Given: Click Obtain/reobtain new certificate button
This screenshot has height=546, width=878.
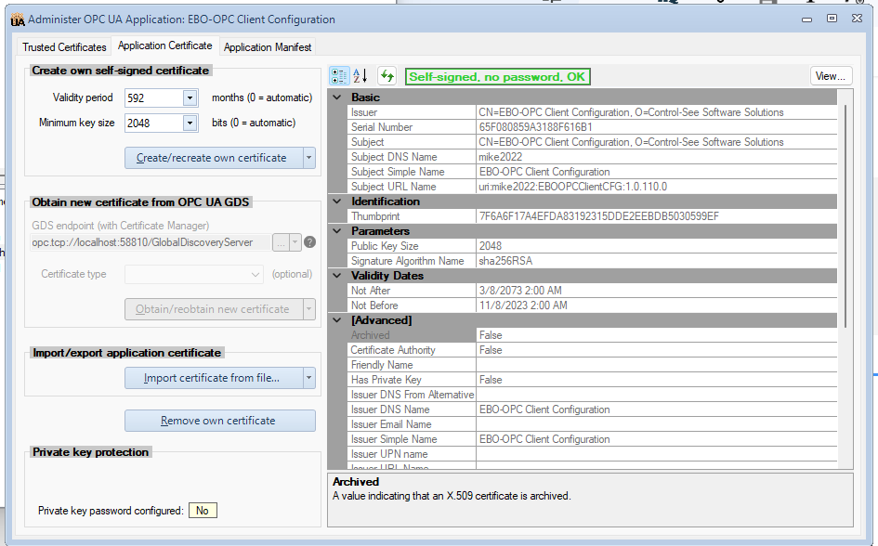Looking at the screenshot, I should pos(214,309).
